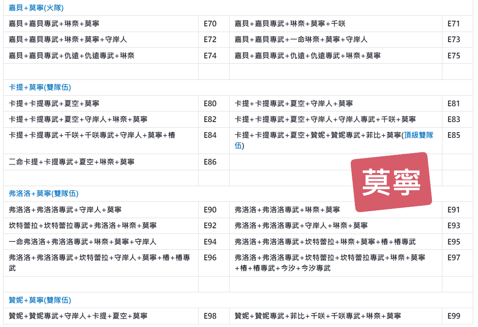This screenshot has height=327, width=478.
Task: Select the E91 code cell
Action: tap(453, 210)
